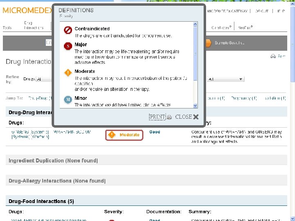Open the Good documentation rating link
This screenshot has height=221, width=295.
click(154, 132)
